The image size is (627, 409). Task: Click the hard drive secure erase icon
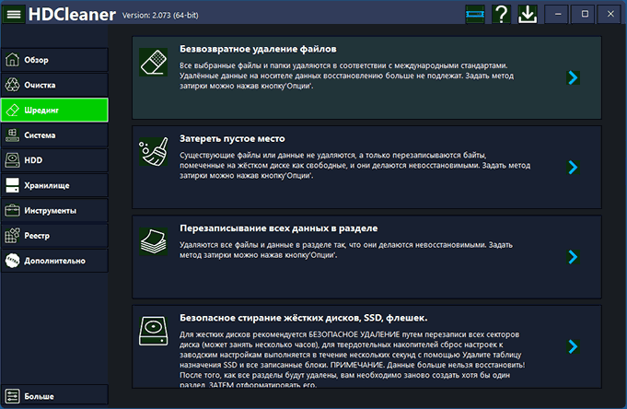point(151,330)
